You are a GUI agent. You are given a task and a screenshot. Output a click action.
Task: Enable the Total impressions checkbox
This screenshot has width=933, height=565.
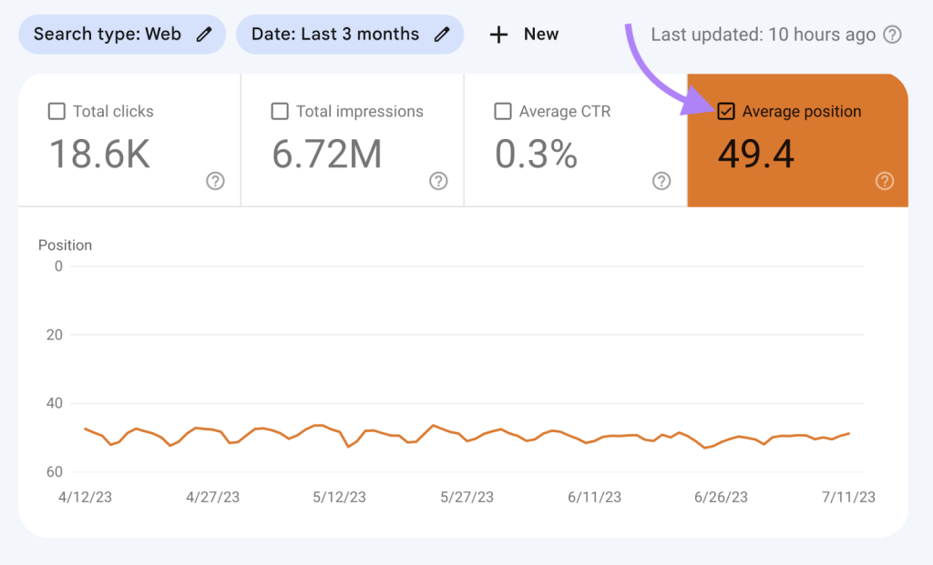tap(280, 112)
